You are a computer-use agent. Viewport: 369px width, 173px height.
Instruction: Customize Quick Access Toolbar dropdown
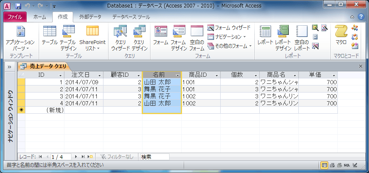tap(54, 6)
